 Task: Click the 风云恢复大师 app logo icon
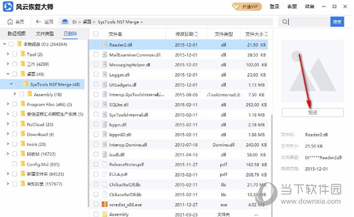point(8,6)
